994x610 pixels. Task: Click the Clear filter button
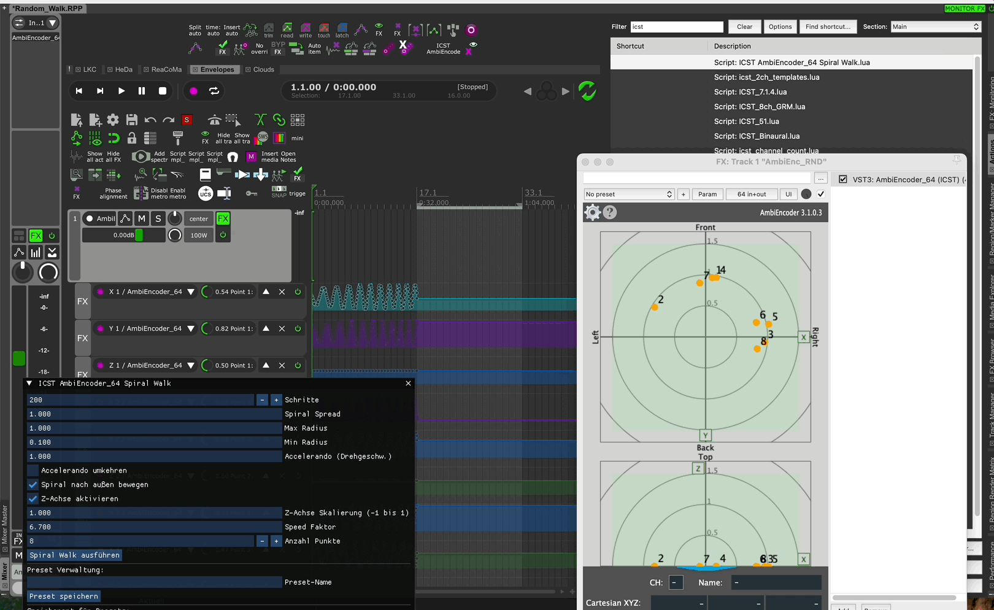point(745,26)
